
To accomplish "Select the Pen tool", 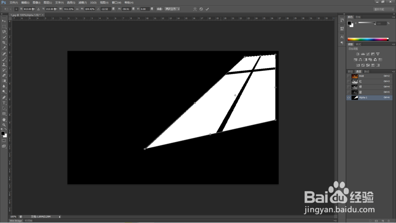I will (4, 97).
